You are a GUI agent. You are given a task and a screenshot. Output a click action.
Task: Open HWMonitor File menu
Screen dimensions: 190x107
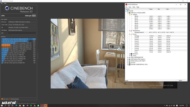click(126, 7)
